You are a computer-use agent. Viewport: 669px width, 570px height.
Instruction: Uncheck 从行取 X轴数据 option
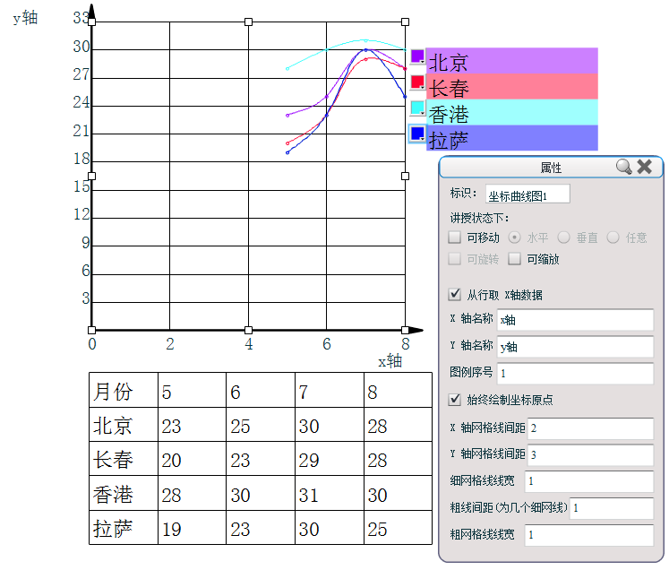pyautogui.click(x=455, y=294)
